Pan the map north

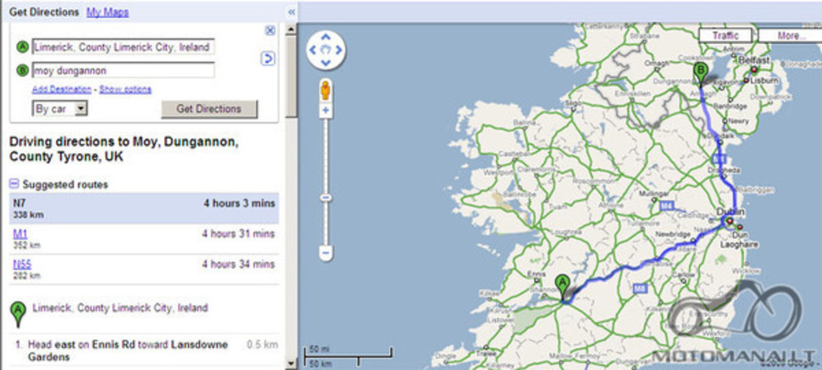click(325, 37)
